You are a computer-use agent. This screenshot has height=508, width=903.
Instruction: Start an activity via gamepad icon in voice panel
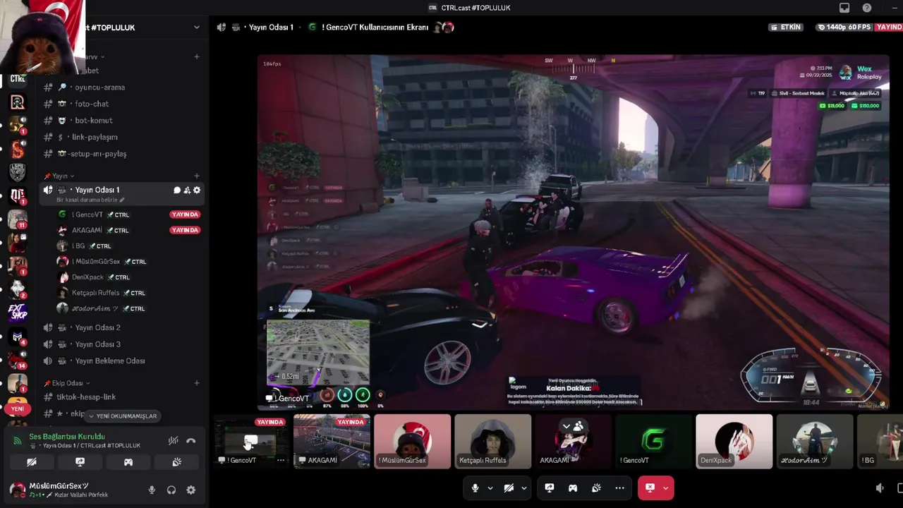click(128, 462)
